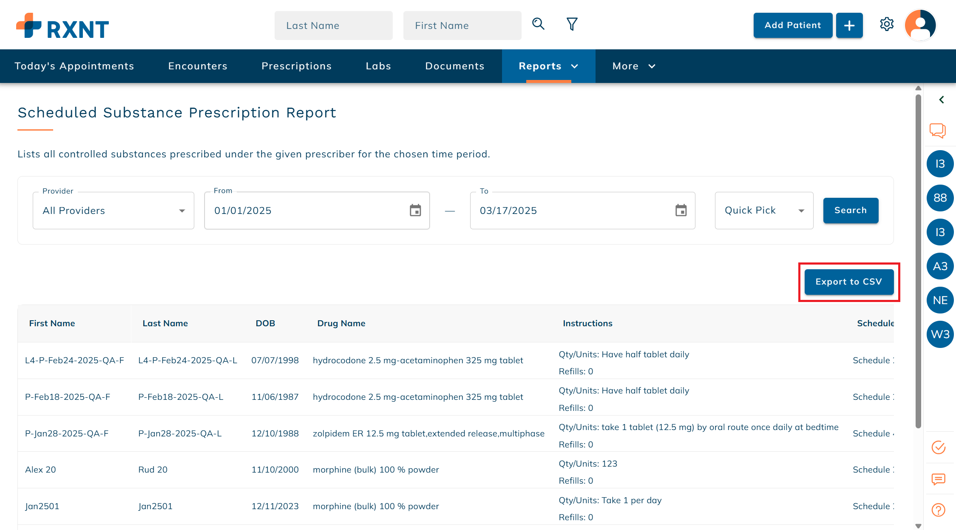The height and width of the screenshot is (530, 956).
Task: Open the Prescriptions tab
Action: [296, 66]
